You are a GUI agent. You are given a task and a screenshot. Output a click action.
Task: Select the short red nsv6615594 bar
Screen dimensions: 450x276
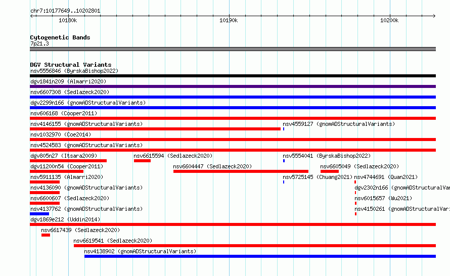click(x=143, y=161)
